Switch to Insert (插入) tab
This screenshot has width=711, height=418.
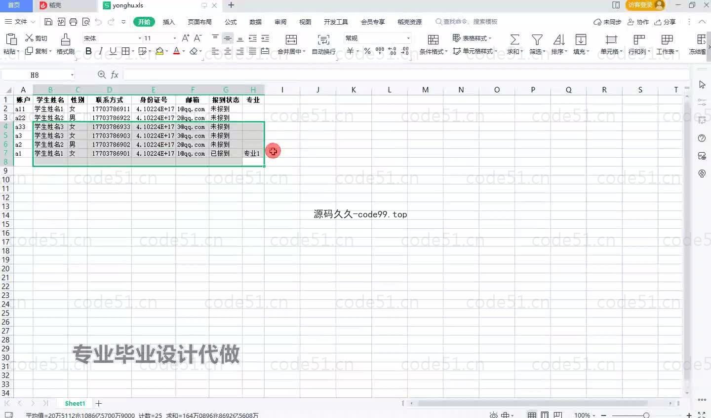[x=169, y=22]
